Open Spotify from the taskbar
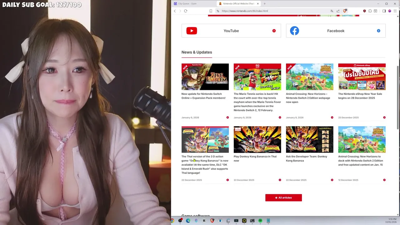This screenshot has width=400, height=225. click(260, 221)
